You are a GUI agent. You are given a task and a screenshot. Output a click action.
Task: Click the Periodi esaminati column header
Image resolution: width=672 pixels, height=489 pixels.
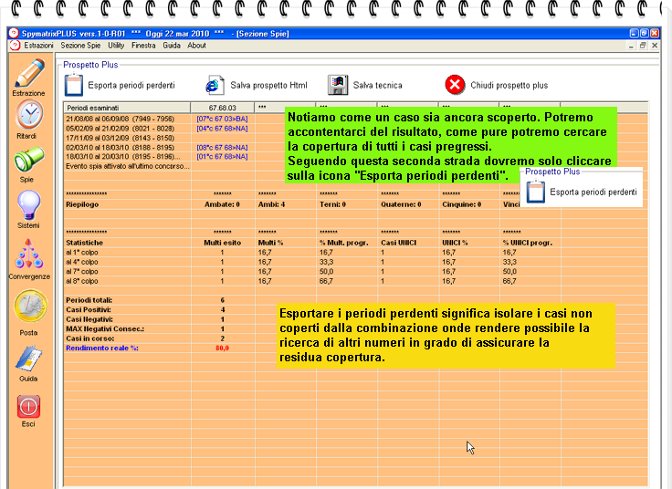127,108
